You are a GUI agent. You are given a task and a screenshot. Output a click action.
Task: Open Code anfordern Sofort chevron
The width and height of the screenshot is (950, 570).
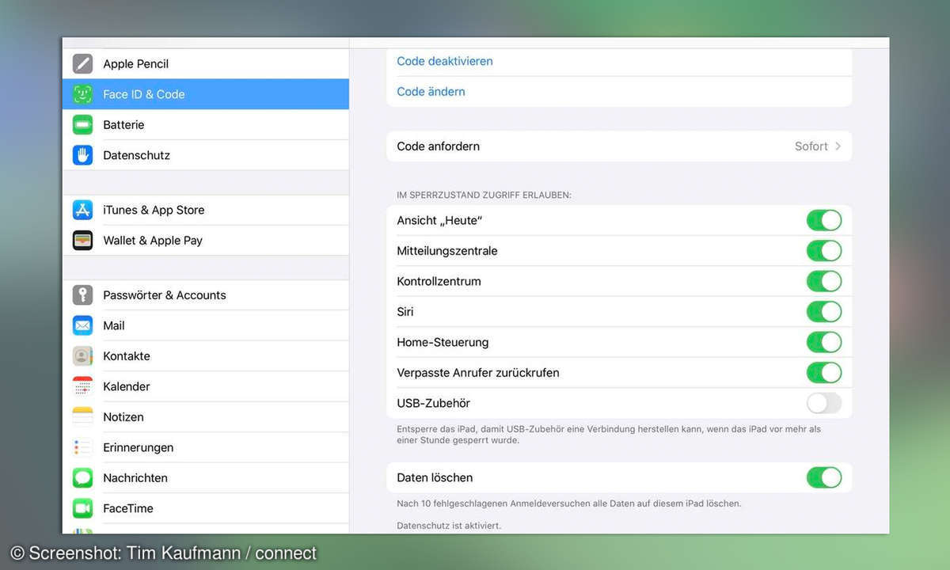[x=838, y=146]
